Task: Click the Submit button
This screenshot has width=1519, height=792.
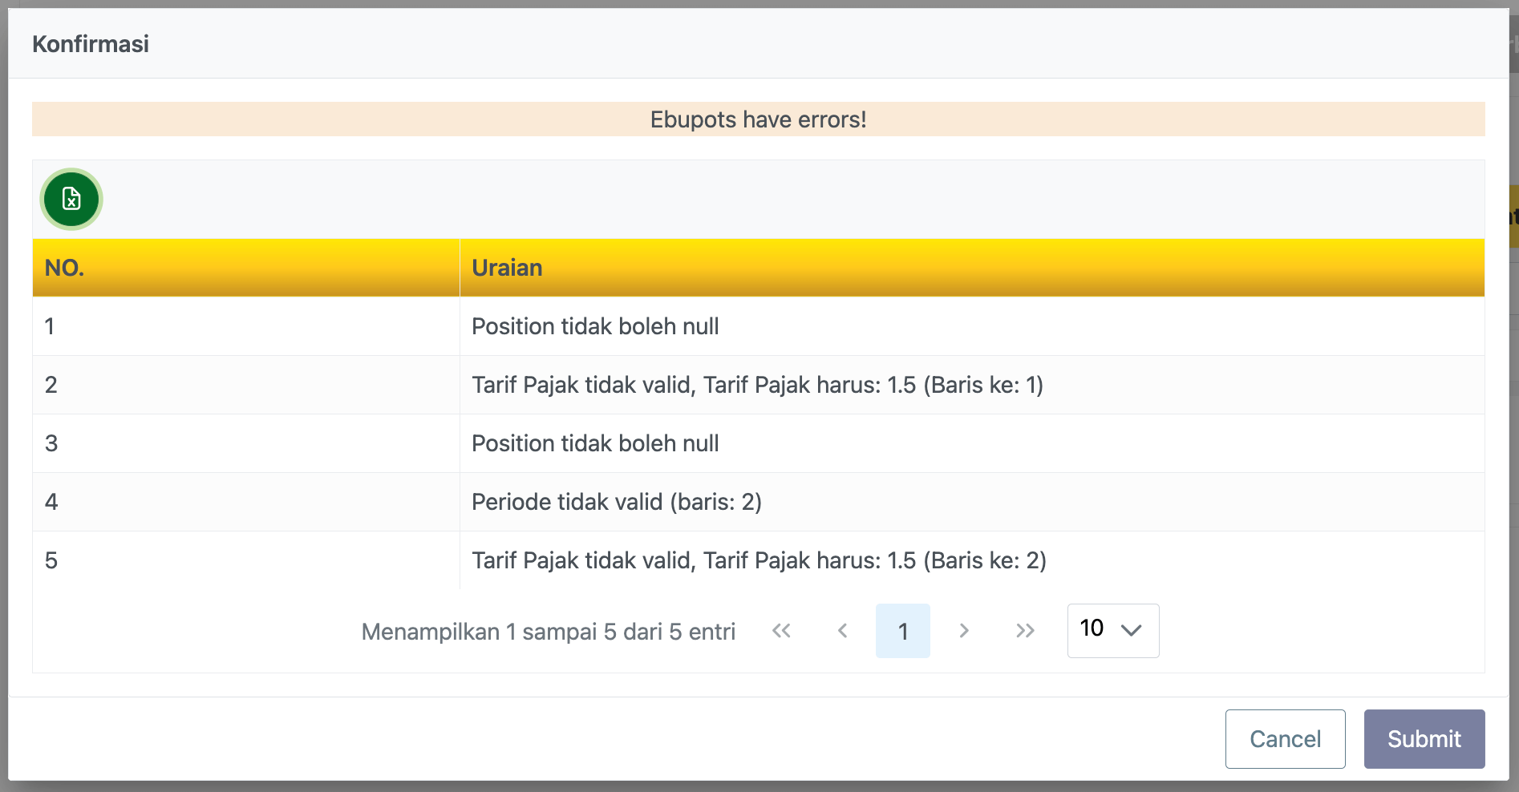Action: point(1424,738)
